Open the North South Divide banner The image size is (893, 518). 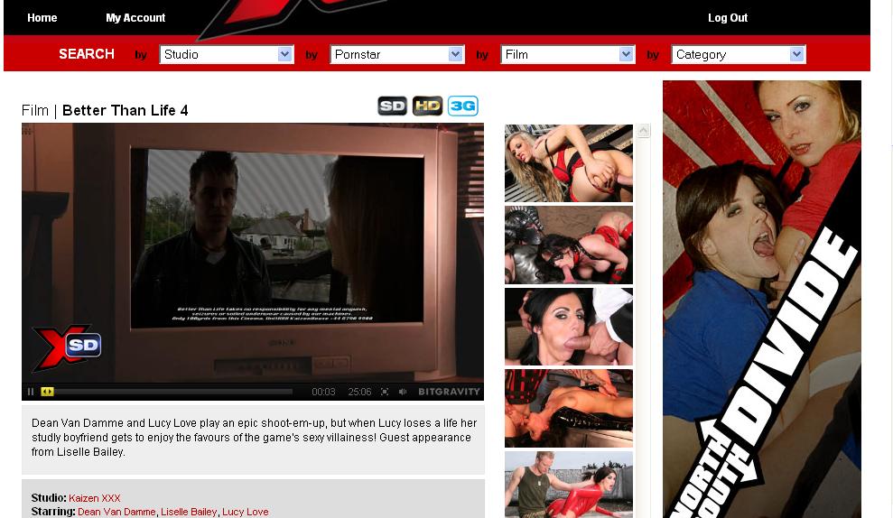(x=762, y=299)
